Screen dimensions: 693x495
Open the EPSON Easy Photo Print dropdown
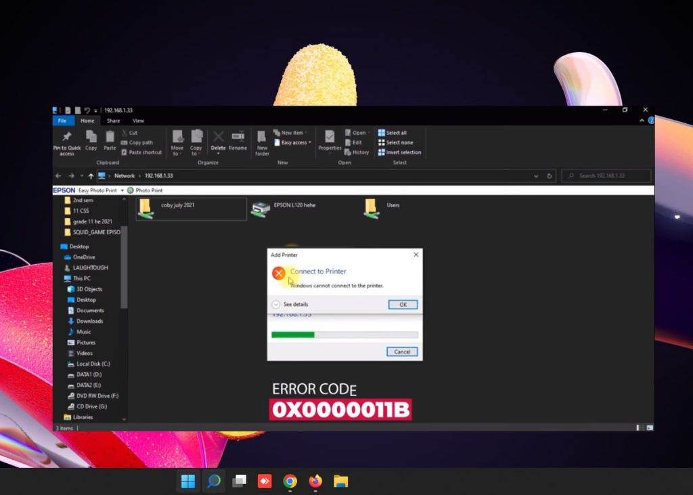pos(122,191)
